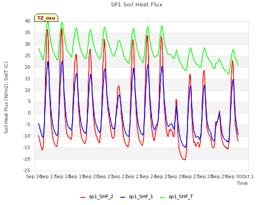Click the TZ_osu annotation label

(46, 18)
